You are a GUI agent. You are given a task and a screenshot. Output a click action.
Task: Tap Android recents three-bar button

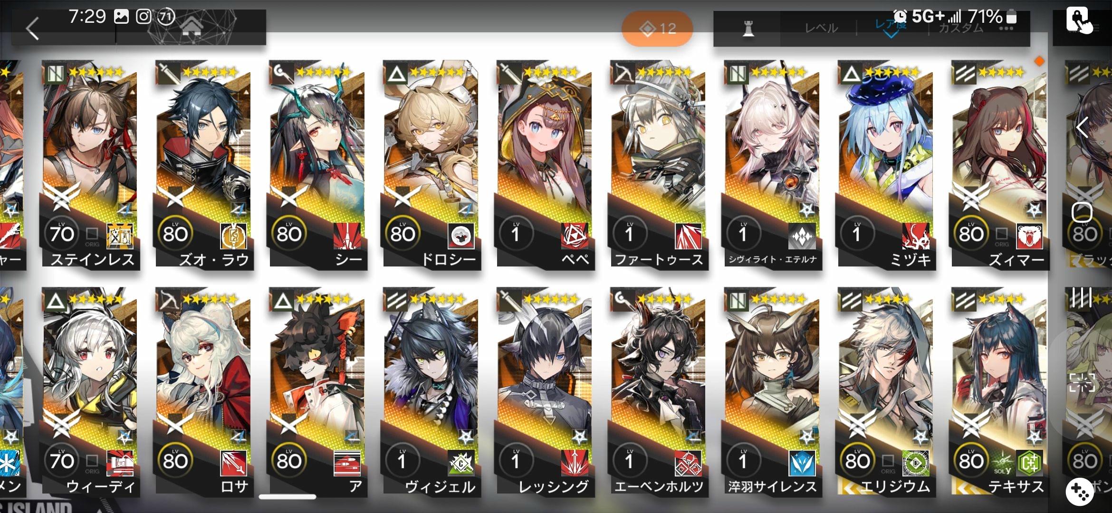click(x=1080, y=298)
